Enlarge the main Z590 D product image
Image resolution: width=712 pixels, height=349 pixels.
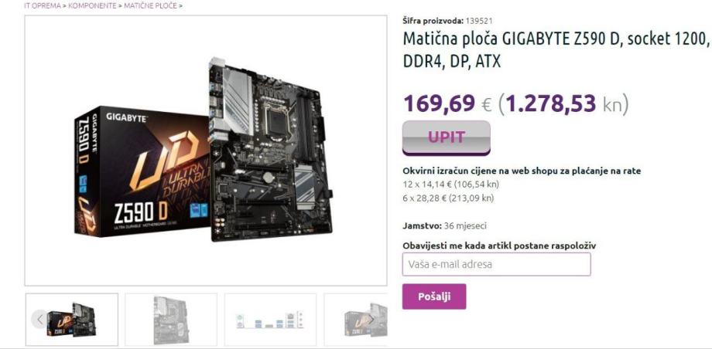[206, 151]
